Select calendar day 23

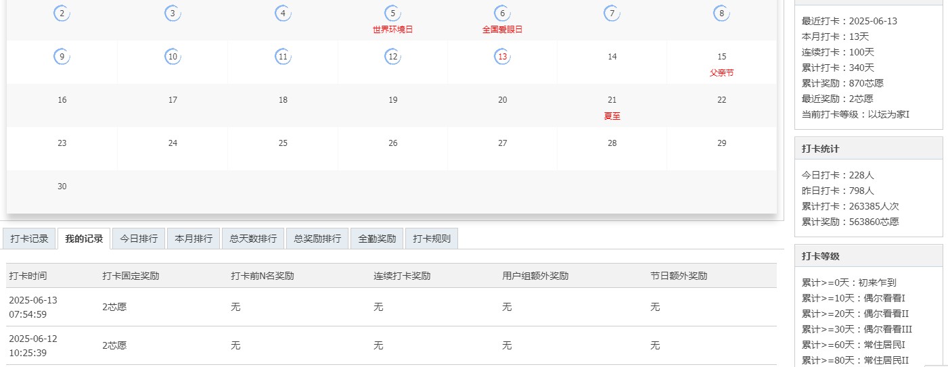62,143
